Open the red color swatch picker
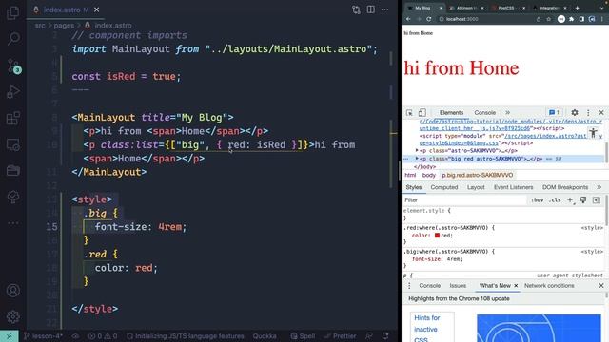The image size is (609, 342). (x=438, y=236)
